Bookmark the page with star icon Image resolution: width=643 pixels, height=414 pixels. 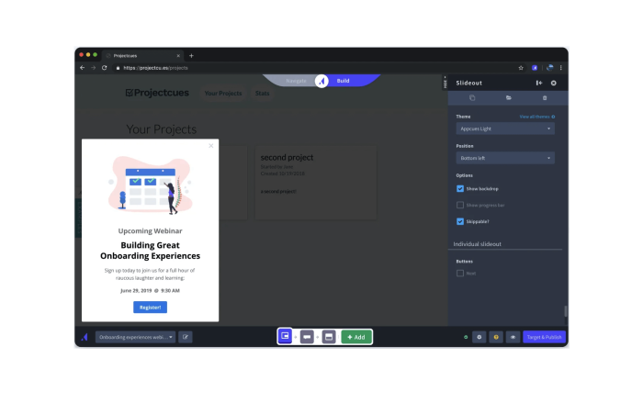pyautogui.click(x=521, y=68)
